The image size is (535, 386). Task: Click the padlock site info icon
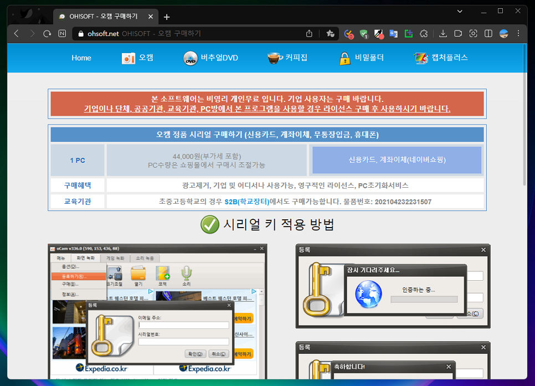[x=81, y=34]
